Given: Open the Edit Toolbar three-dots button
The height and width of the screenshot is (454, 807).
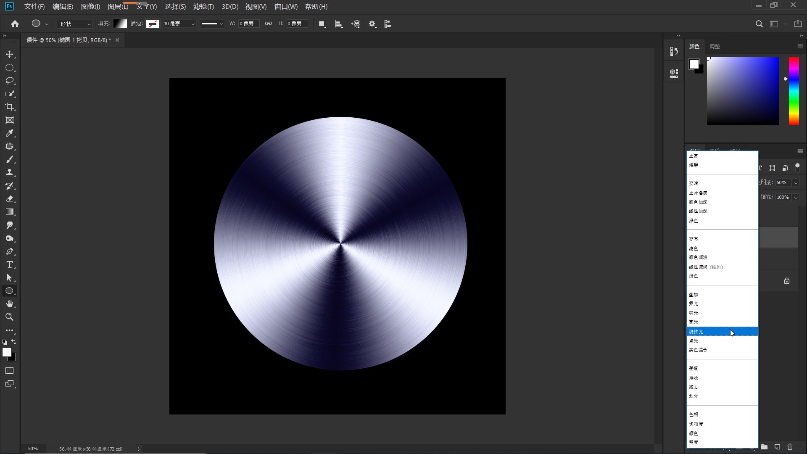Looking at the screenshot, I should pos(10,331).
